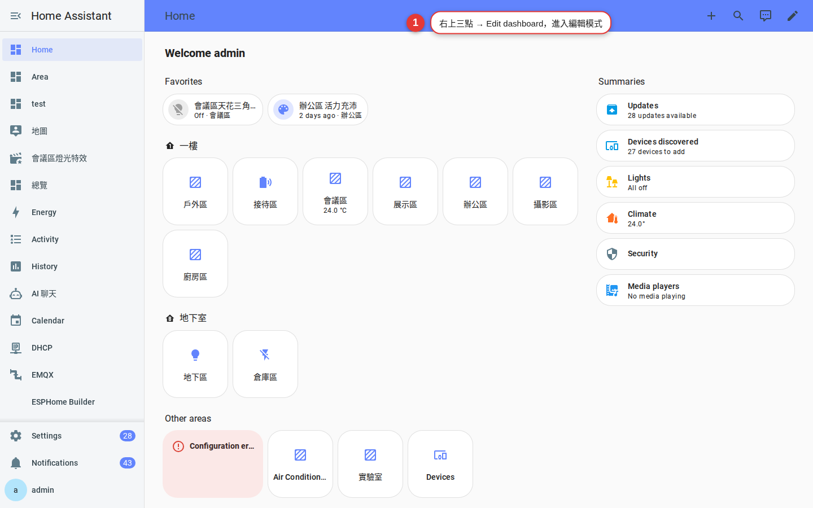
Task: Click the Media players summary icon
Action: coord(612,290)
